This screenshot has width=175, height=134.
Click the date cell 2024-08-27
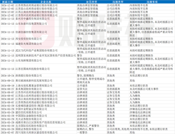8,89
